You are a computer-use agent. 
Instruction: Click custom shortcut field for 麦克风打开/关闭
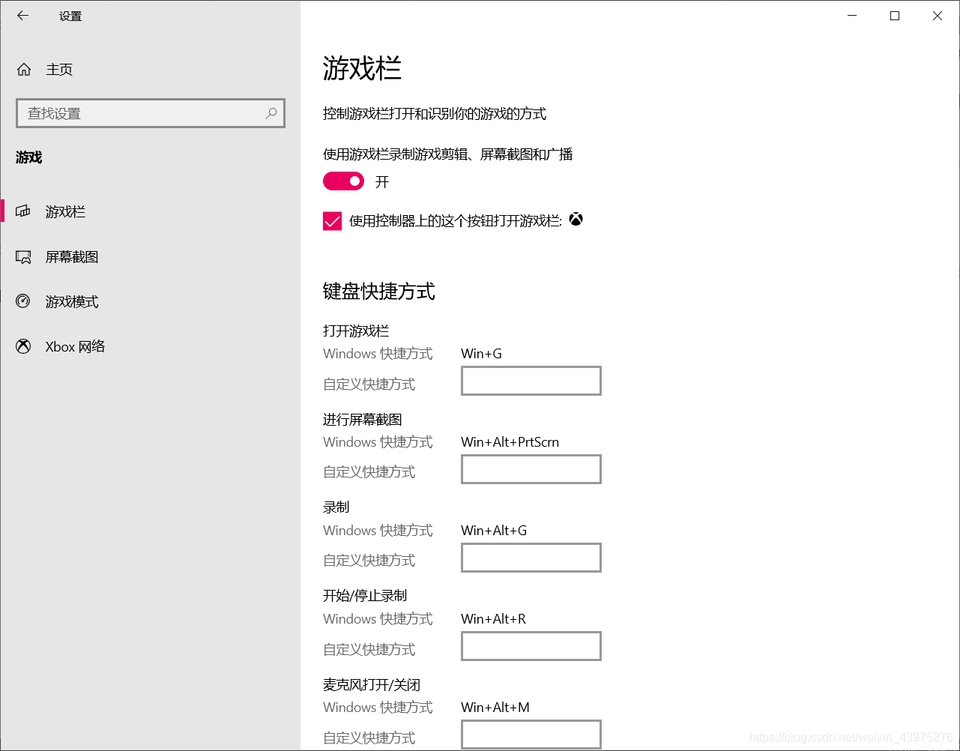pos(531,735)
